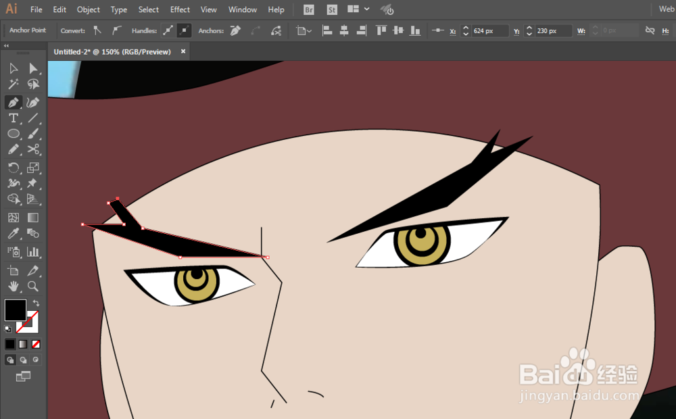The width and height of the screenshot is (676, 419).
Task: Choose the Gradient tool
Action: pos(32,218)
